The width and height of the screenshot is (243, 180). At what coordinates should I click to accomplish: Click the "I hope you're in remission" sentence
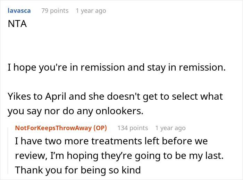coord(117,67)
